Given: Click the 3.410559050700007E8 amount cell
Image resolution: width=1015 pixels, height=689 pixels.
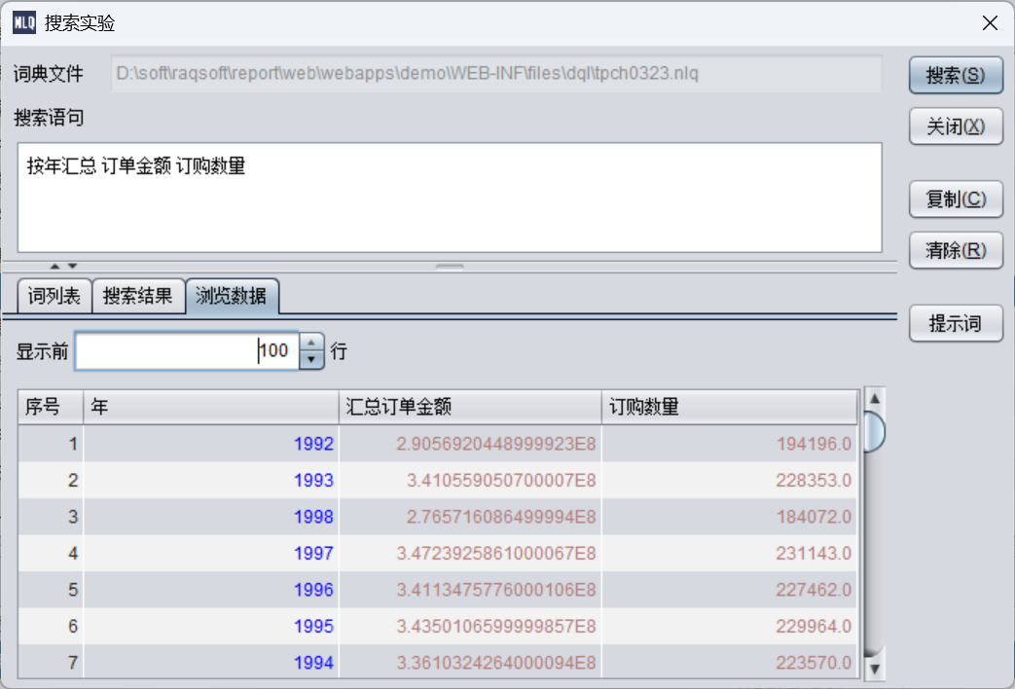Looking at the screenshot, I should coord(470,480).
